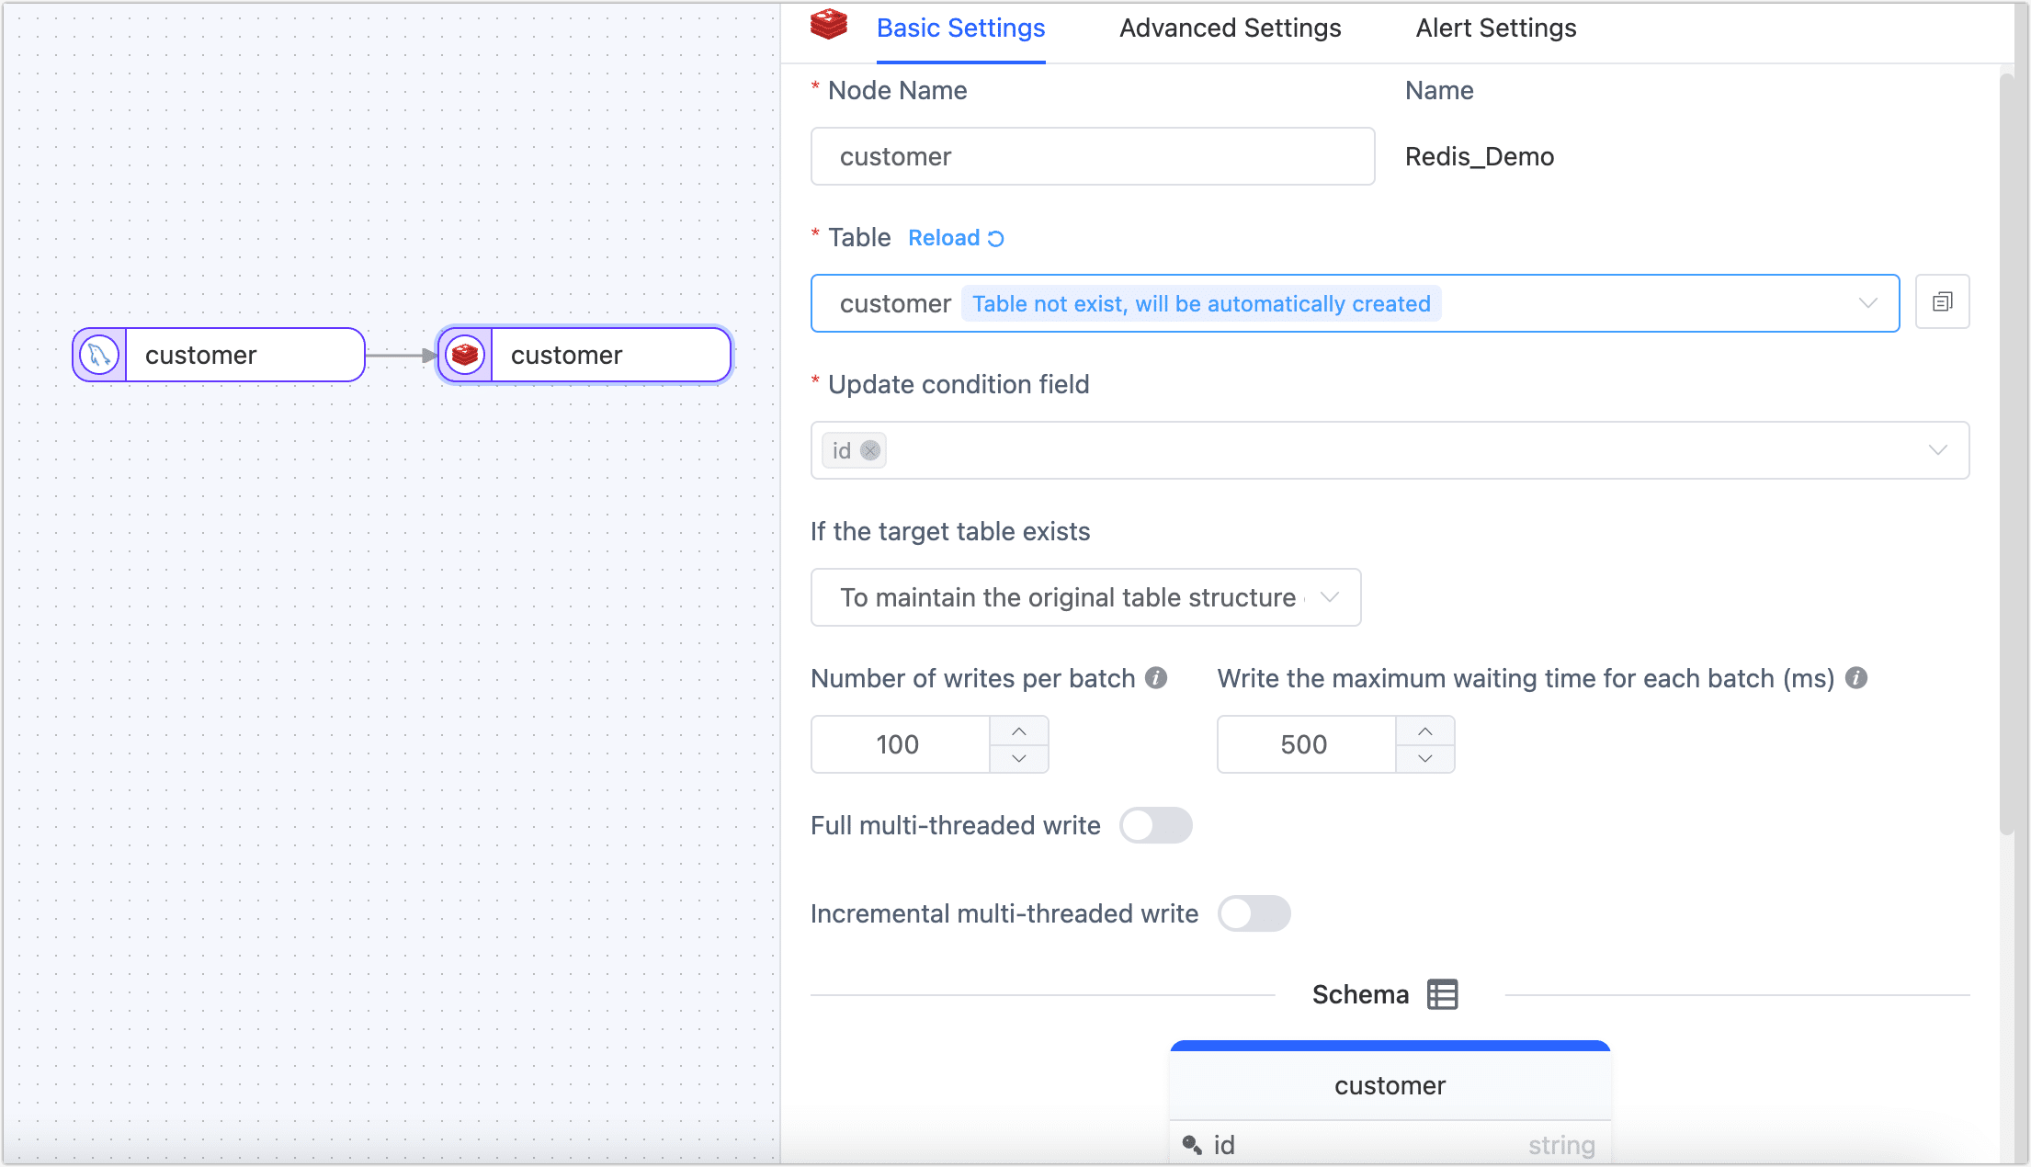Remove the id tag from Update condition field
The image size is (2031, 1167).
coord(869,450)
